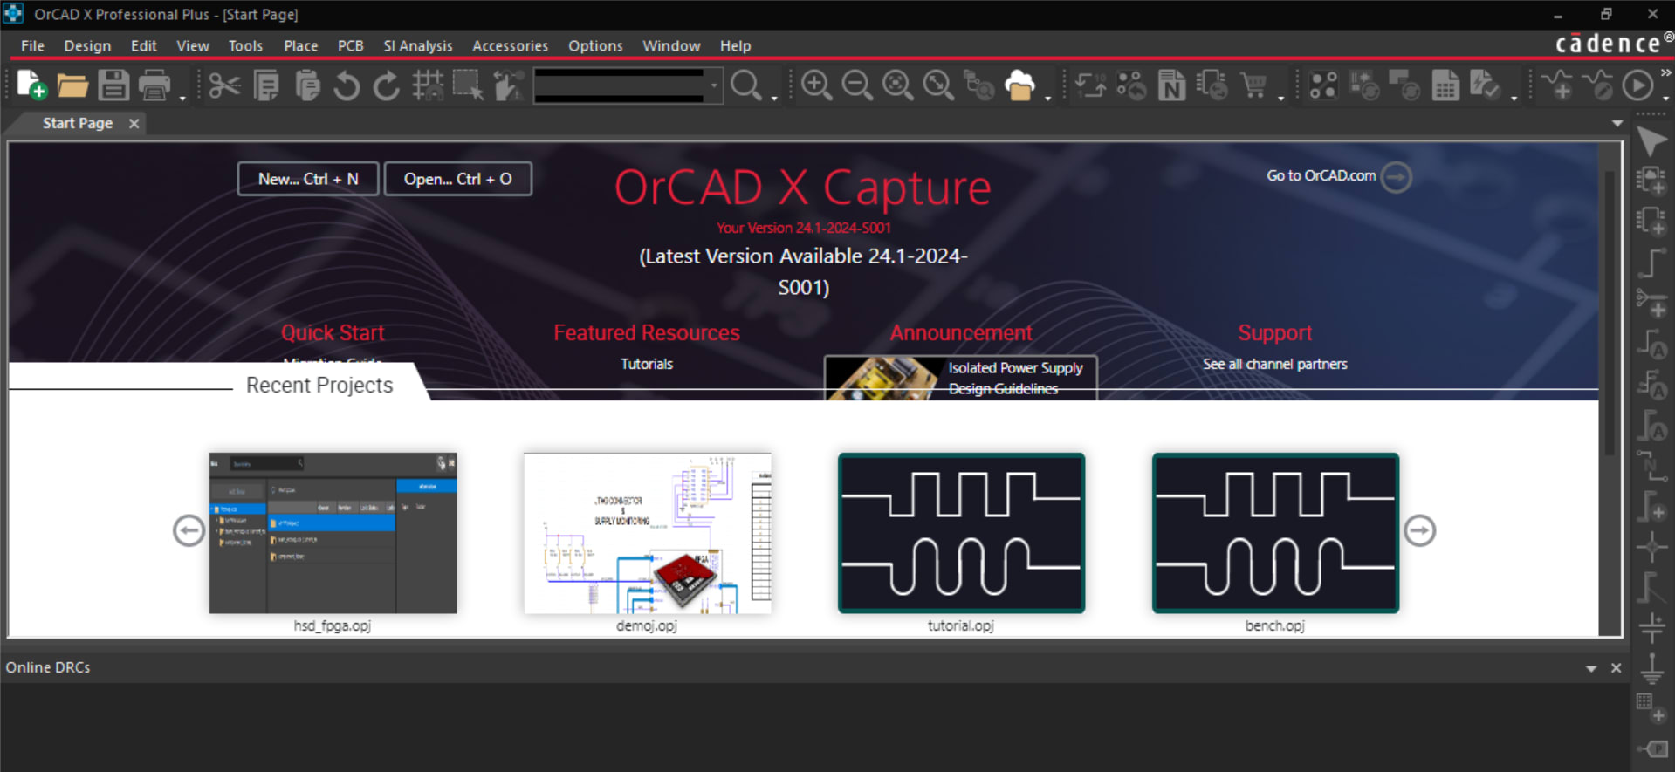
Task: Expand toolbar overflow arrow after Print icon
Action: [182, 98]
